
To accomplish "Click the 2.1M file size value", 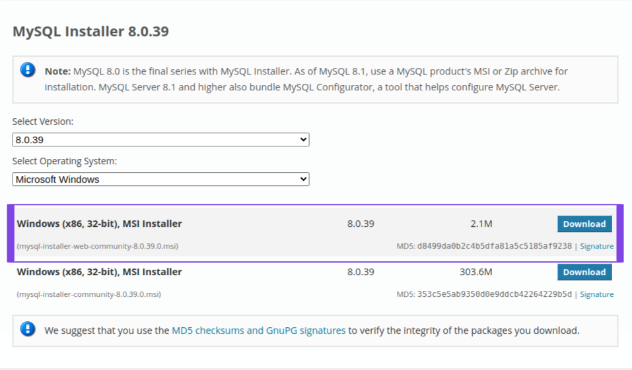I will tap(481, 224).
